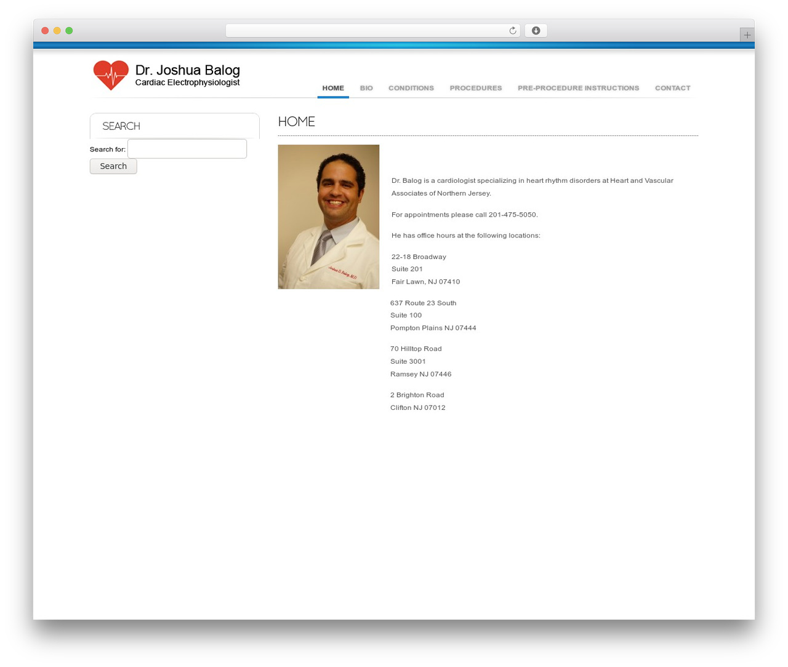Click 'Clifton NJ 07012' text
Viewport: 788px width, 667px height.
tap(418, 408)
